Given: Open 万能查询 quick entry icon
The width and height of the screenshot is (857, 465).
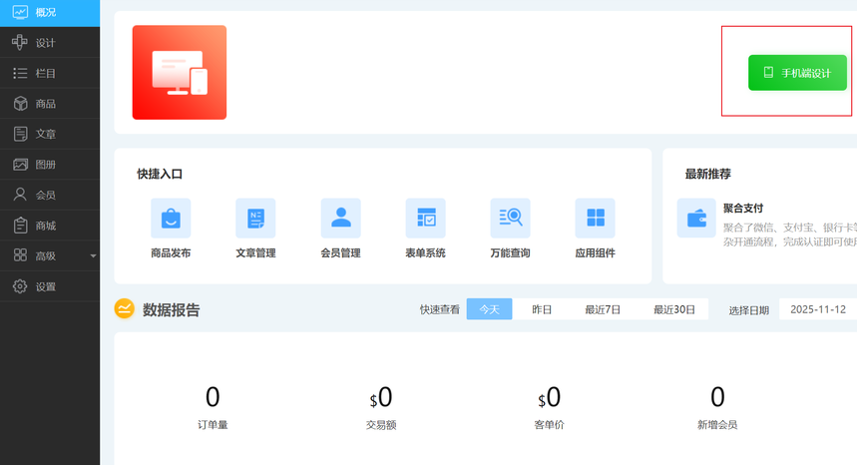Looking at the screenshot, I should coord(510,218).
